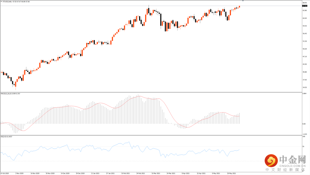Viewport: 310px width, 175px height.
Task: Click the 27 Jan 2021 date label
Action: click(x=110, y=174)
